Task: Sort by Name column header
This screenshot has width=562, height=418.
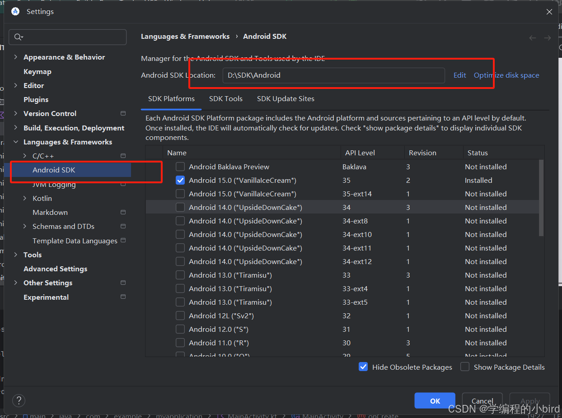Action: pyautogui.click(x=252, y=153)
